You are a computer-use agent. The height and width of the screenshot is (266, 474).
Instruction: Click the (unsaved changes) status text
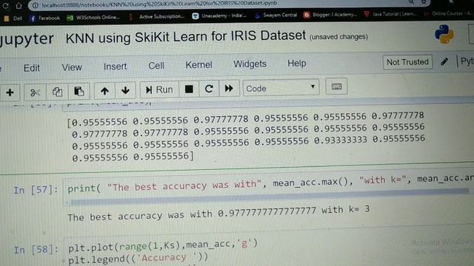[x=338, y=37]
